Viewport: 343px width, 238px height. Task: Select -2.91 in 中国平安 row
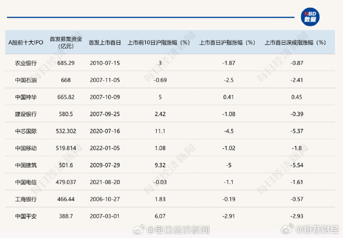tap(229, 216)
